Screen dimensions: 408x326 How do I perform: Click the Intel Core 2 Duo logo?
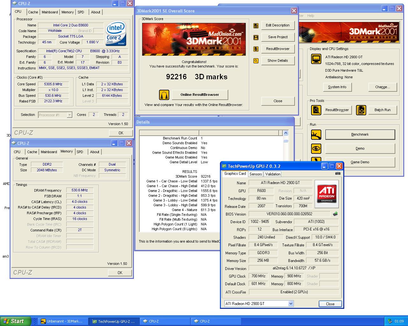(116, 34)
